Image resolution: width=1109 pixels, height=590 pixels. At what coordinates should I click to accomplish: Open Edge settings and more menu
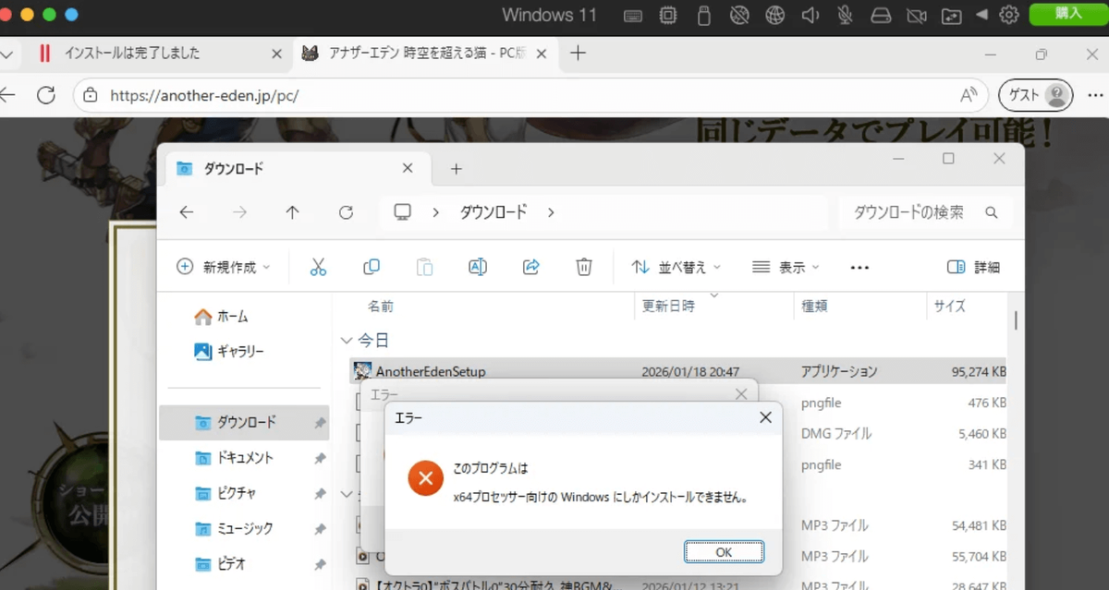(1095, 94)
